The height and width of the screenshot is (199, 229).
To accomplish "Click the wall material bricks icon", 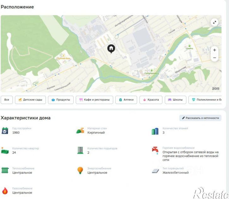I will (x=80, y=131).
